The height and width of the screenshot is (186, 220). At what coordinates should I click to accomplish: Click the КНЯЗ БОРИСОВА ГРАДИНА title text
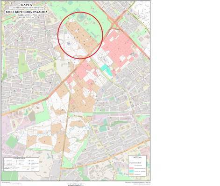click(x=27, y=12)
